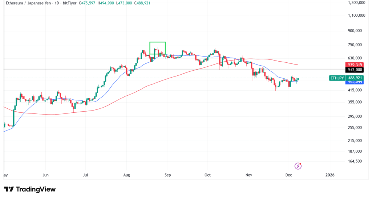Image resolution: width=372 pixels, height=199 pixels.
Task: Click the black 542,000 price tag
Action: (x=355, y=70)
